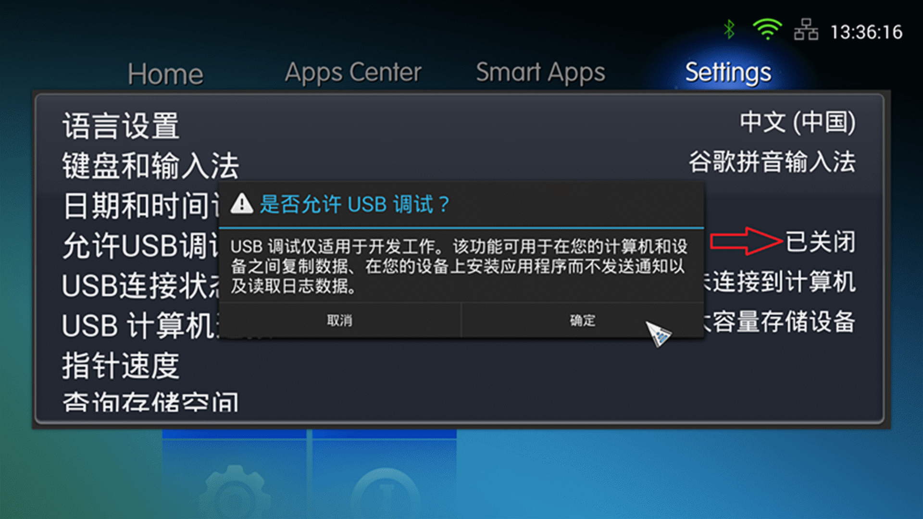The image size is (923, 519).
Task: Select the Settings tab
Action: point(728,73)
